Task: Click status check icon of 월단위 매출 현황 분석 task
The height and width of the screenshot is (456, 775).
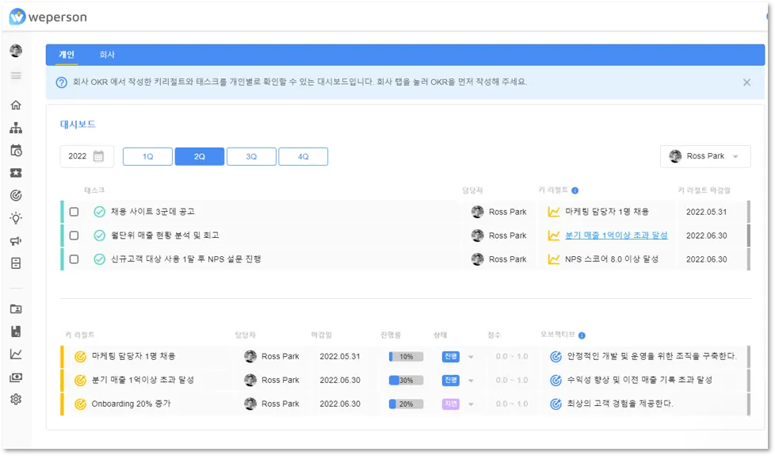Action: (99, 236)
